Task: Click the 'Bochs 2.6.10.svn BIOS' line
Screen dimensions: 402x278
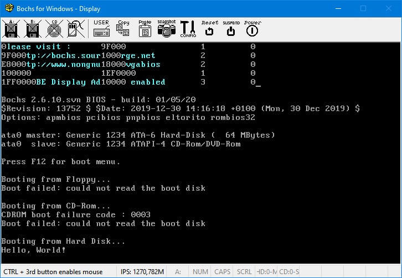Action: tap(99, 99)
